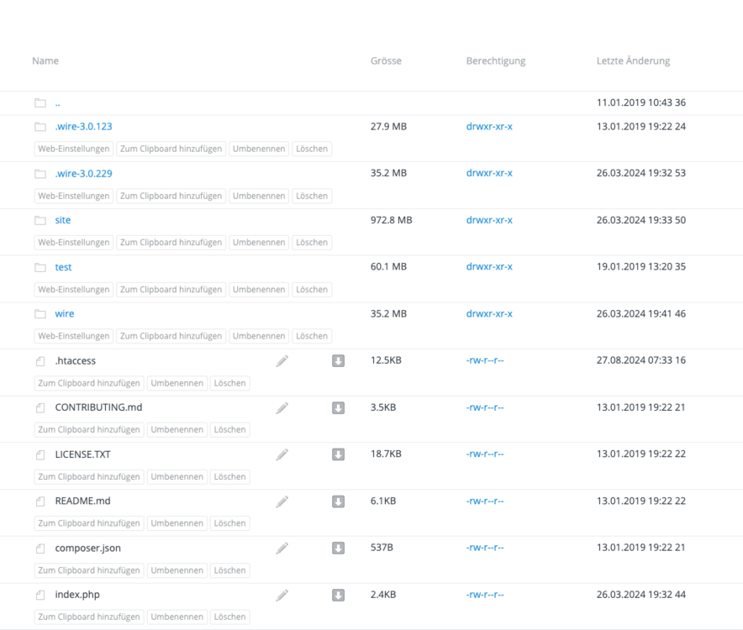Click Web-Einstellungen for the test folder
743x630 pixels.
(74, 289)
